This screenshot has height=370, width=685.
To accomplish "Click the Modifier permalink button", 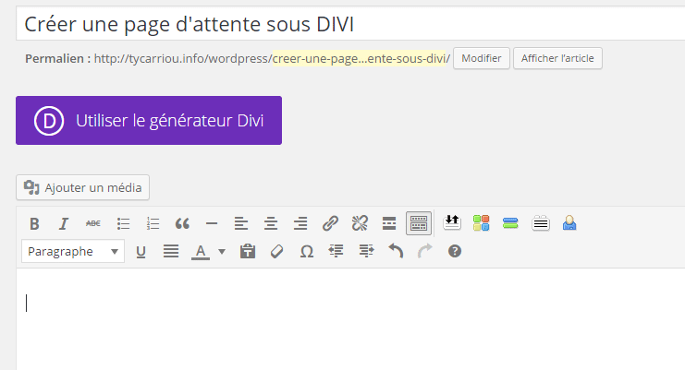I will pos(481,58).
